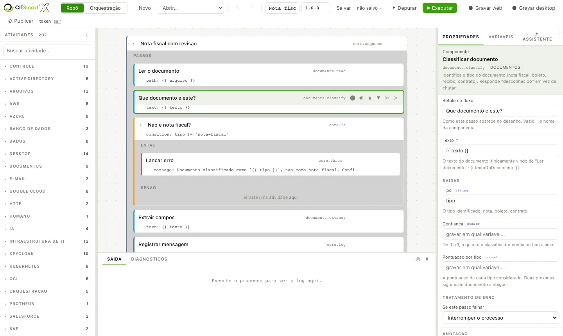
Task: Move 'Que documento e este?' step up
Action: (370, 98)
